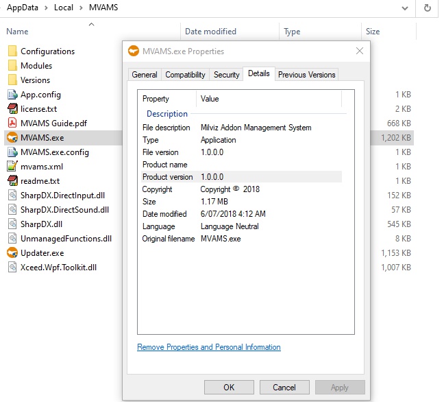Select the Details tab

coord(259,73)
